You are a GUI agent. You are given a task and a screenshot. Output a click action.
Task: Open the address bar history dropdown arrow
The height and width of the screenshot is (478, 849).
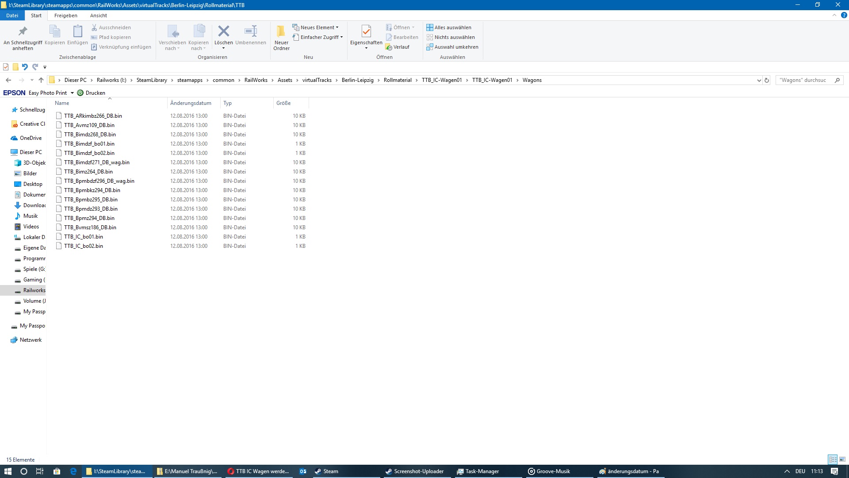(x=759, y=80)
